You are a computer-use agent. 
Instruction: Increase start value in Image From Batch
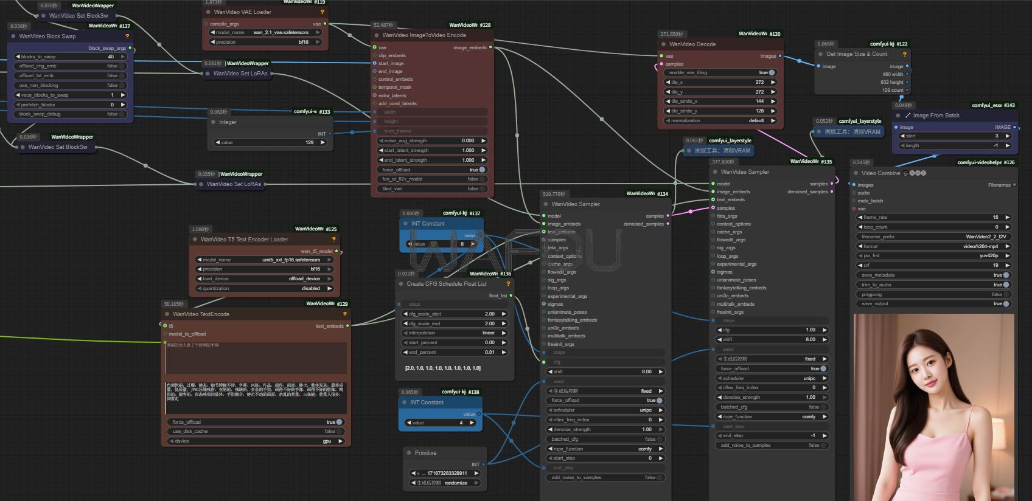[x=1008, y=136]
